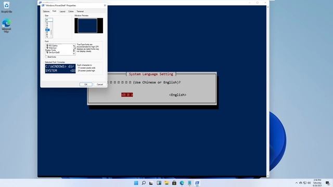Click the Properties dialog title bar icon
Screen dimensions: 333x187
[43, 5]
